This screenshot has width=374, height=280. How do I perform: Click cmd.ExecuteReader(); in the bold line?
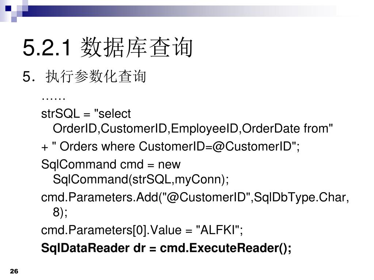(225, 248)
